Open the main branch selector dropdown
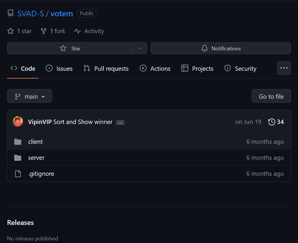Viewport: 298px width, 243px height. click(x=29, y=96)
